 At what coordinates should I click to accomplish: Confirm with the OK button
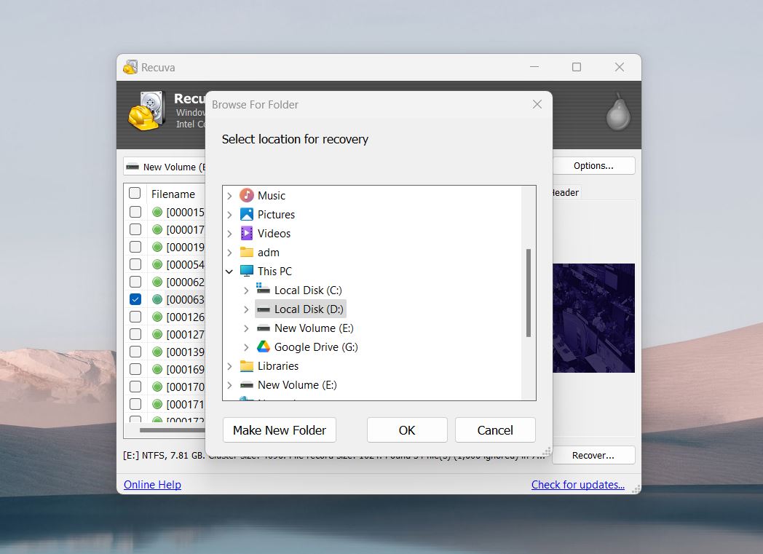click(407, 430)
